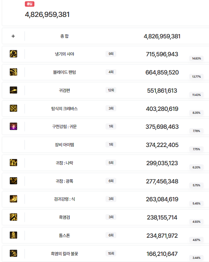Click the 14.83% percentage badge
The image size is (209, 262).
[197, 58]
